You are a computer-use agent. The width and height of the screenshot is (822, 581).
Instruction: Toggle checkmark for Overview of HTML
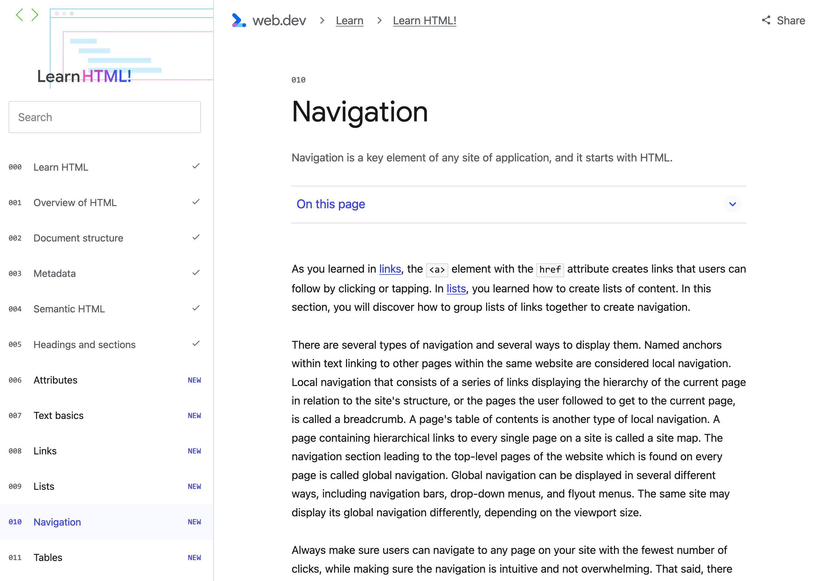click(196, 202)
